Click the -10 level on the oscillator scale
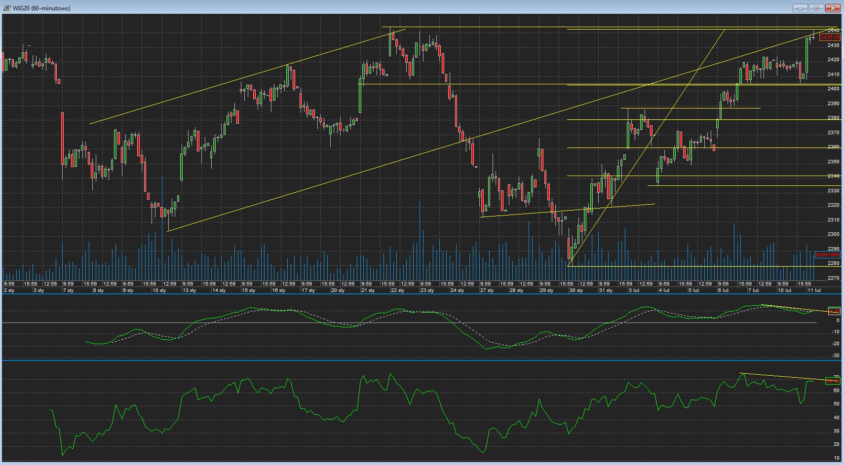The image size is (844, 465). coord(835,332)
